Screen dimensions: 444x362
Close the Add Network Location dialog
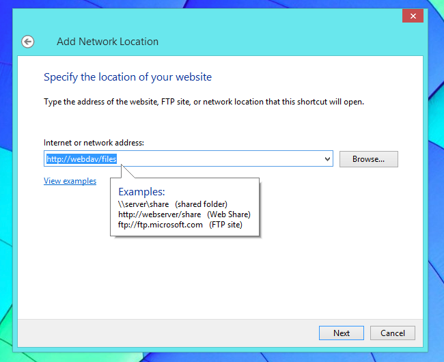coord(413,16)
